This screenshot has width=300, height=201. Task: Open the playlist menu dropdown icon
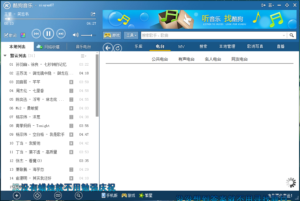(84, 56)
